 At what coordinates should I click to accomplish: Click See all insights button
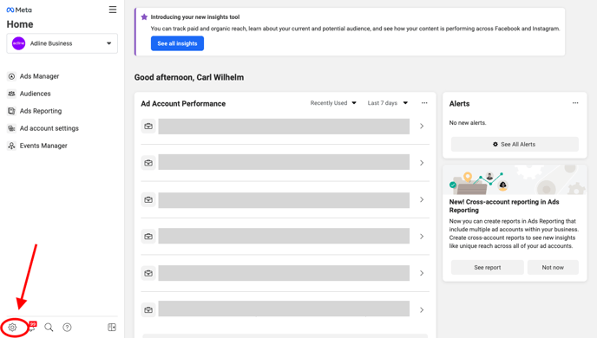(177, 43)
